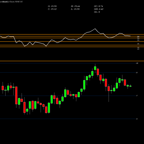Select the longest red candle on the left
144x144 pixels.
click(16, 95)
